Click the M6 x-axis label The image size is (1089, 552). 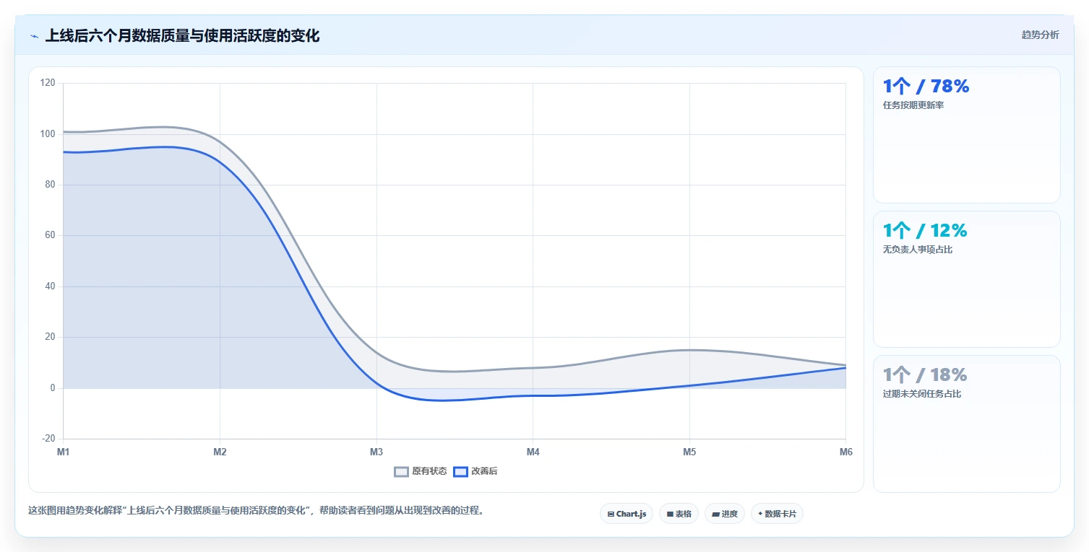click(845, 452)
